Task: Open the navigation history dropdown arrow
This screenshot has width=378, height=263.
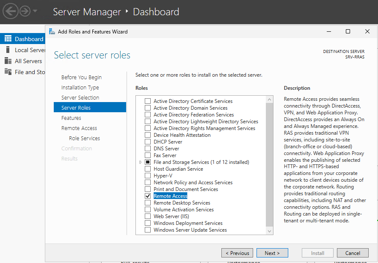Action: [35, 11]
